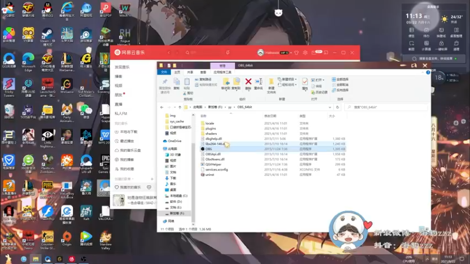Switch to the Share ribbon tab
The image size is (470, 264).
(190, 72)
